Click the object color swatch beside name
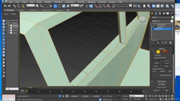The height and width of the screenshot is (101, 180). pyautogui.click(x=172, y=17)
